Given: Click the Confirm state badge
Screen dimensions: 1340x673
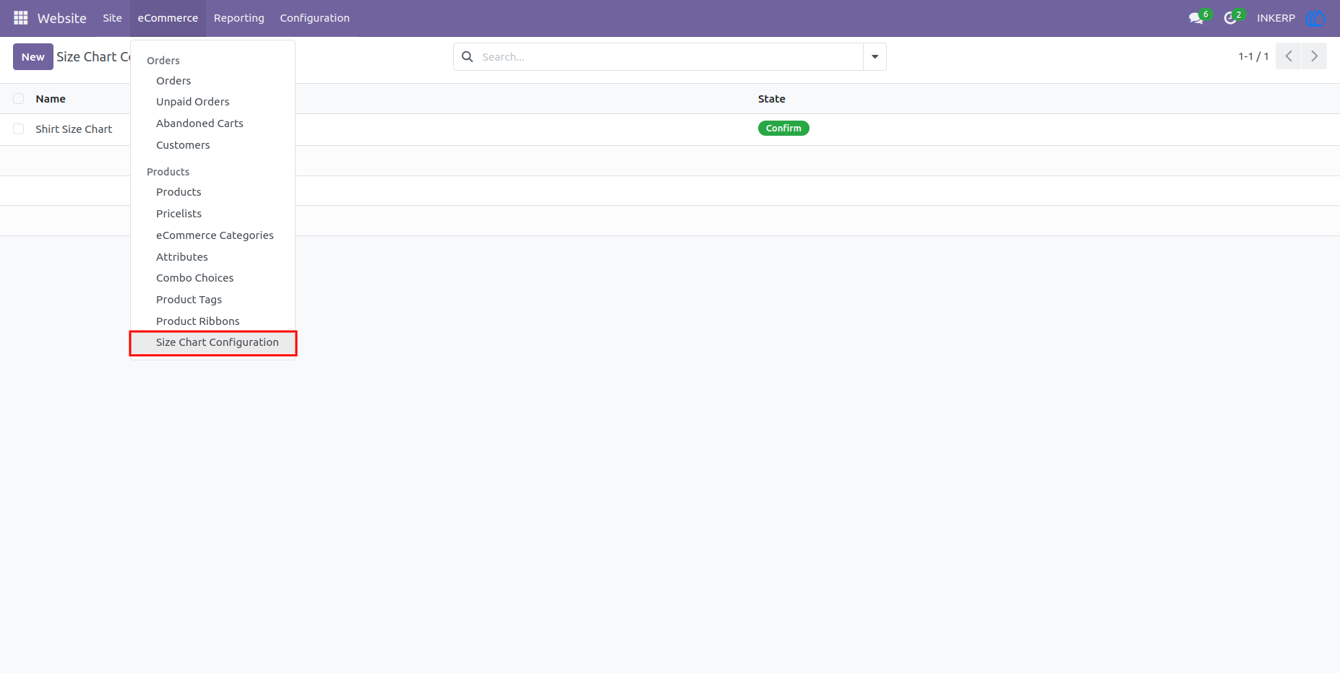Looking at the screenshot, I should click(783, 129).
